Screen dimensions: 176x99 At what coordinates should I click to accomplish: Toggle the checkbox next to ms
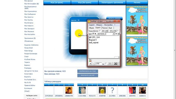tap(106, 64)
